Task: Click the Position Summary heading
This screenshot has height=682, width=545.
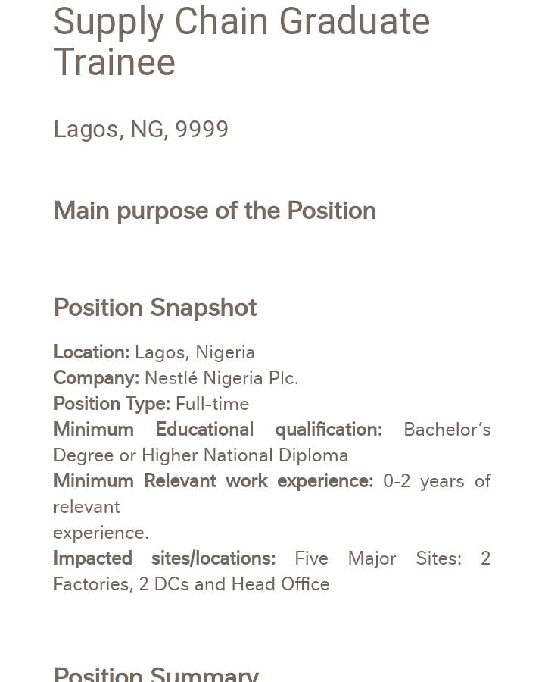Action: [x=156, y=674]
